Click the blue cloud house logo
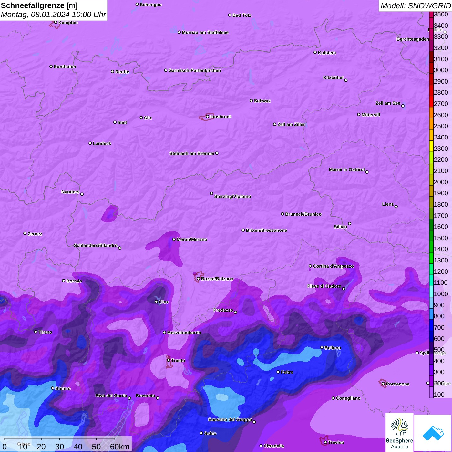This screenshot has width=452, height=452. pyautogui.click(x=433, y=433)
